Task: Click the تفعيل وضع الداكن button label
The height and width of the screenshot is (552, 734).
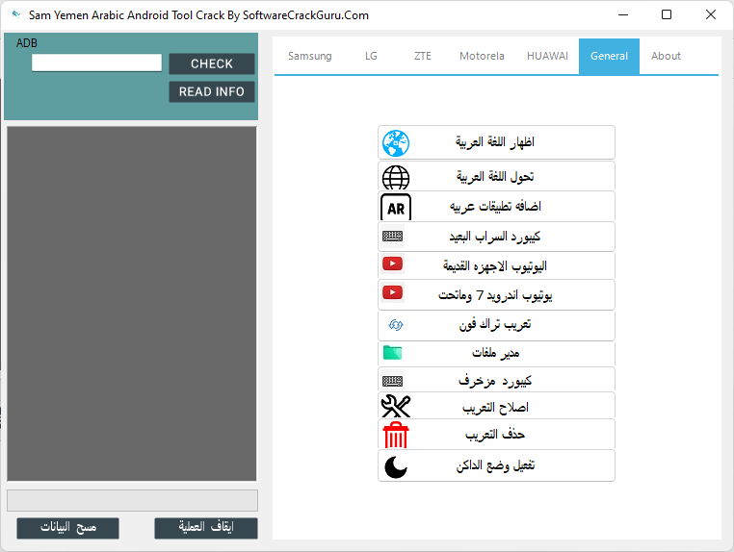Action: point(495,466)
